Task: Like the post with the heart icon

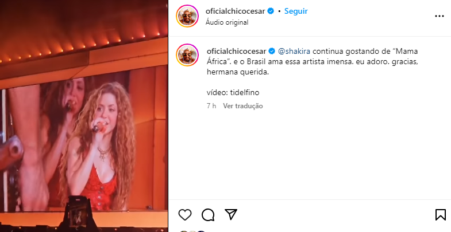Action: point(185,215)
